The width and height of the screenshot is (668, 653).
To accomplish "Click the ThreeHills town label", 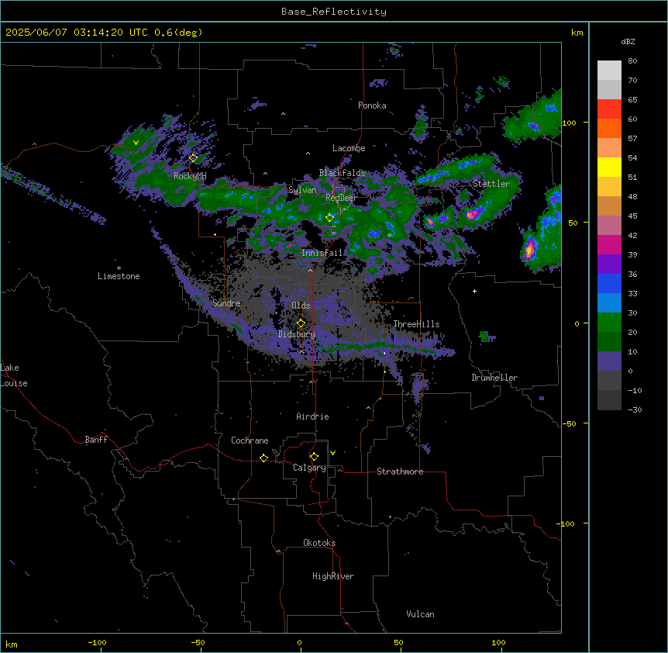I will click(x=416, y=324).
